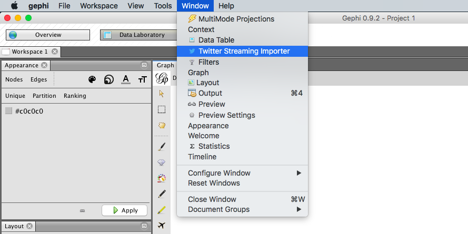468x234 pixels.
Task: Open Welcome screen from Window menu
Action: pyautogui.click(x=242, y=136)
